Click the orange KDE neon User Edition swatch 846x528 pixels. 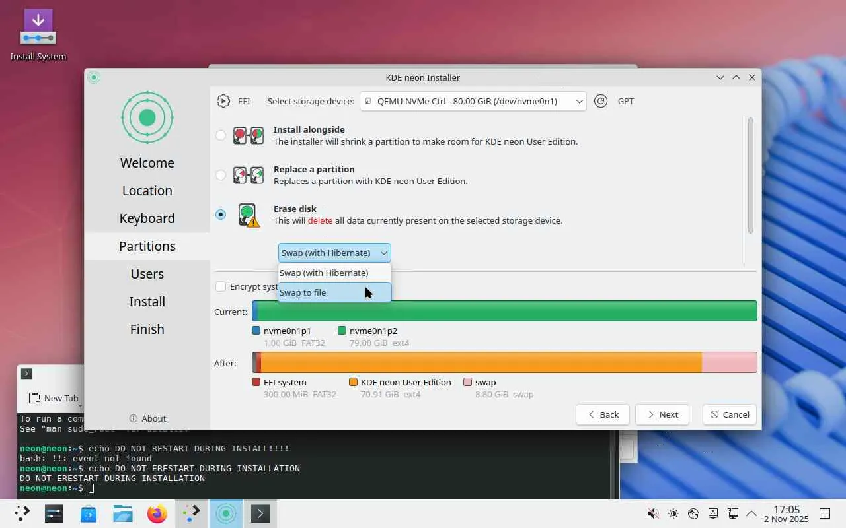tap(353, 382)
